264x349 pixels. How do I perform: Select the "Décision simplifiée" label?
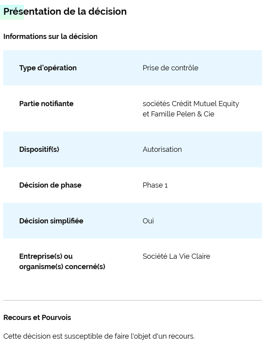tap(51, 221)
